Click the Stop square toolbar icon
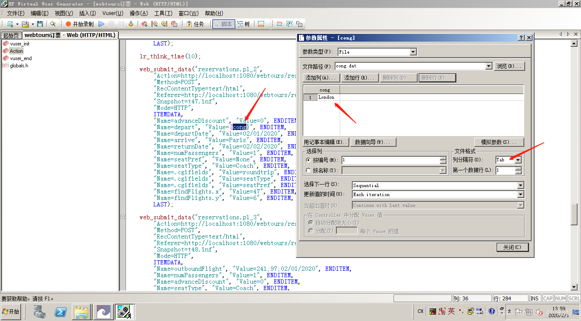Viewport: 581px width, 321px height. click(x=111, y=24)
